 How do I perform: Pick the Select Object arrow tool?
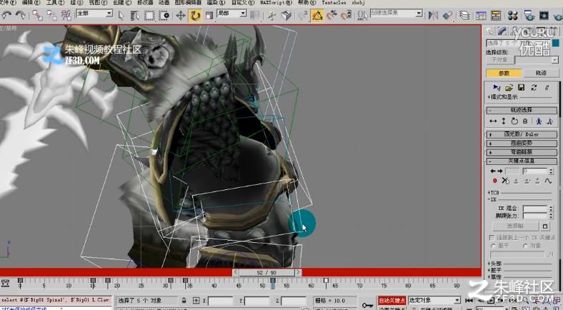(x=121, y=16)
